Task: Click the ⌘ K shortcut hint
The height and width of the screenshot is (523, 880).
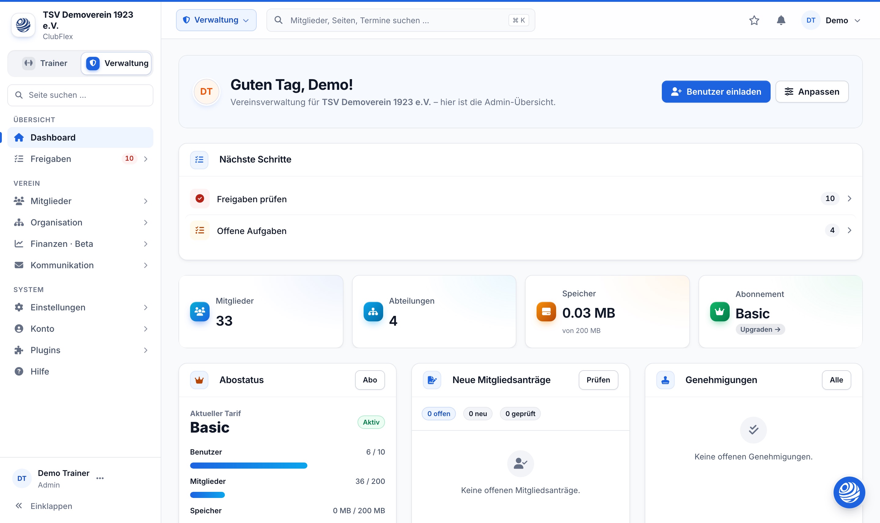Action: [519, 20]
